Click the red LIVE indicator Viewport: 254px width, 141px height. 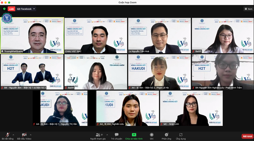click(x=11, y=9)
